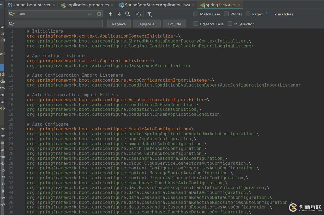Open the search filter funnel dropdown

149,14
